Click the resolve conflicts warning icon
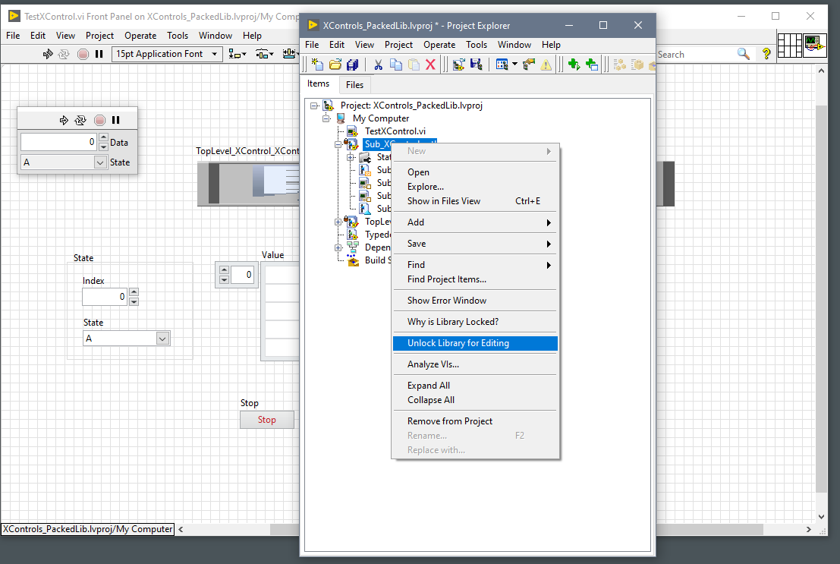Screen dimensions: 840x564 546,64
